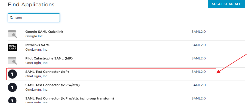Select Intralinks SAML application

tap(38, 45)
